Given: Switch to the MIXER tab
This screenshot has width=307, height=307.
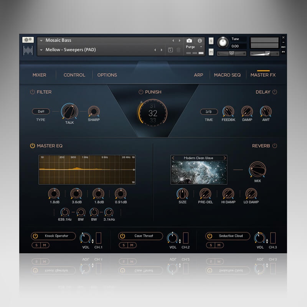Looking at the screenshot, I should [x=39, y=75].
